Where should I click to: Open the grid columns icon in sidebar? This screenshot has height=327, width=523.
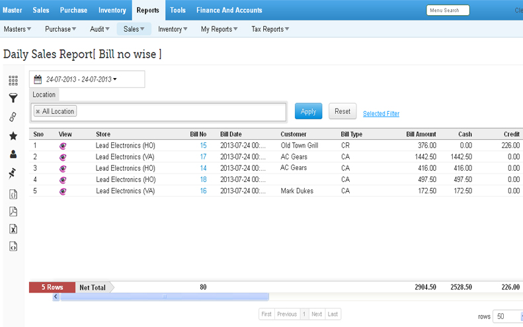13,81
